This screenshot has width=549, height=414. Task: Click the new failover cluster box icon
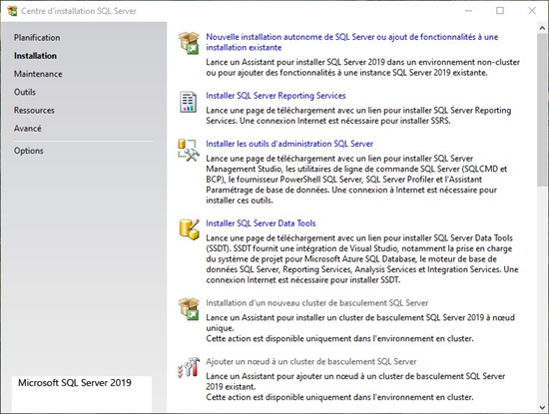[x=189, y=309]
